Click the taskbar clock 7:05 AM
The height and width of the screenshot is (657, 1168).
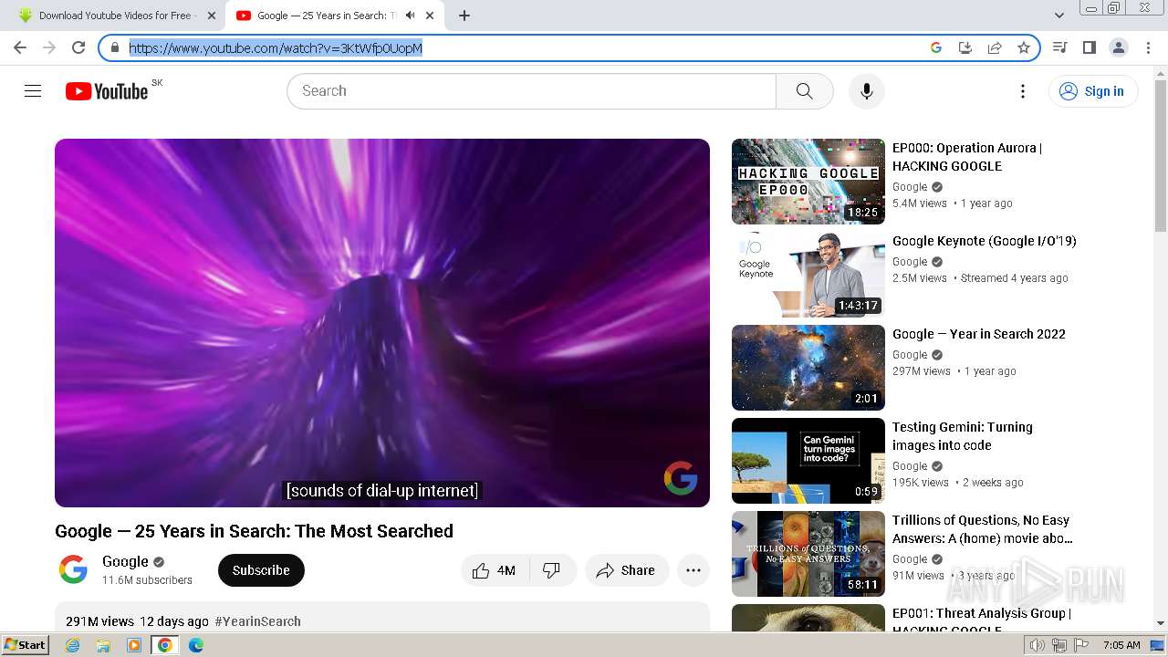pos(1121,645)
